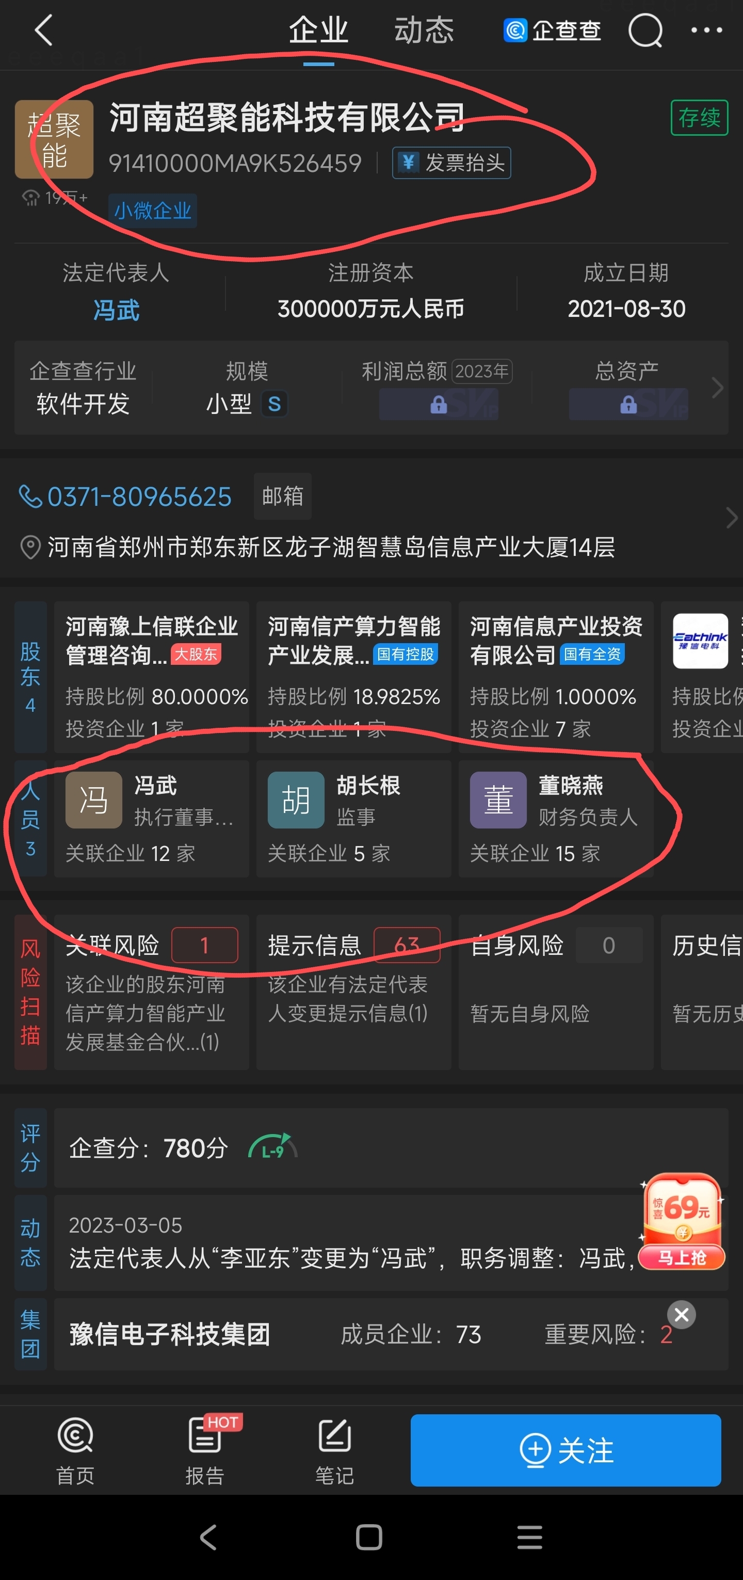The image size is (743, 1580).
Task: Tap the 发票抬头 invoice title button
Action: (451, 163)
